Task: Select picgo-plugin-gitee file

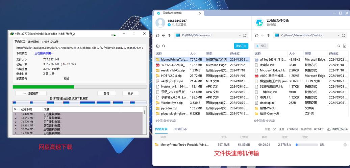Action: click(x=202, y=113)
